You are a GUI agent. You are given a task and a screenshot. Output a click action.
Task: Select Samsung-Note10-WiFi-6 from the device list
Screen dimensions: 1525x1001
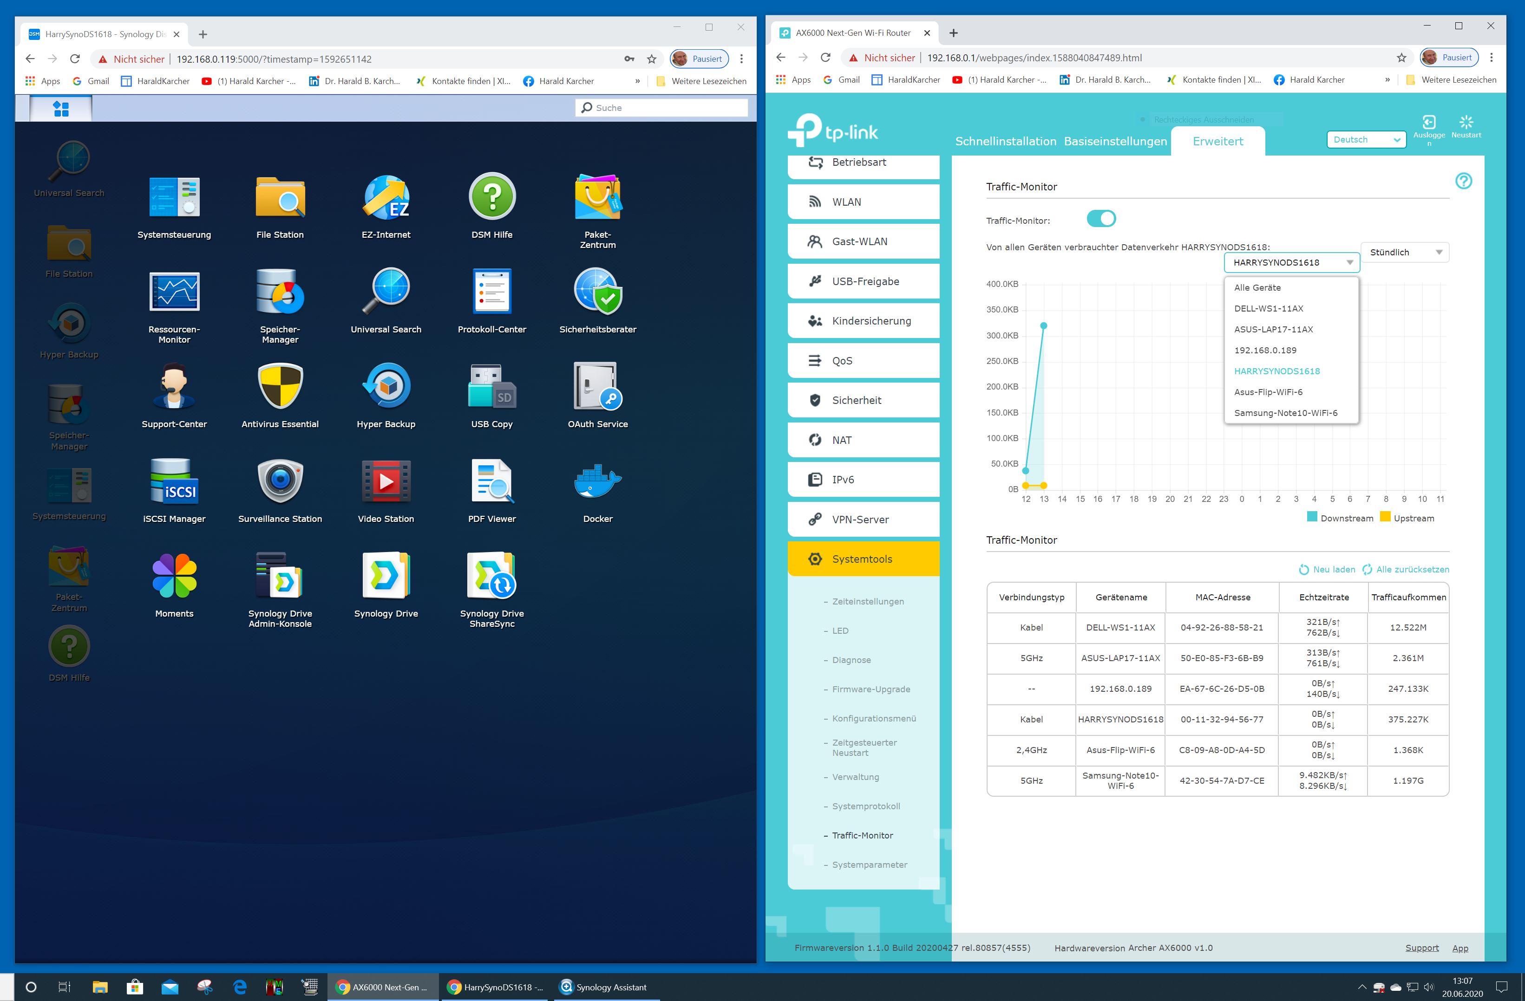(1285, 413)
